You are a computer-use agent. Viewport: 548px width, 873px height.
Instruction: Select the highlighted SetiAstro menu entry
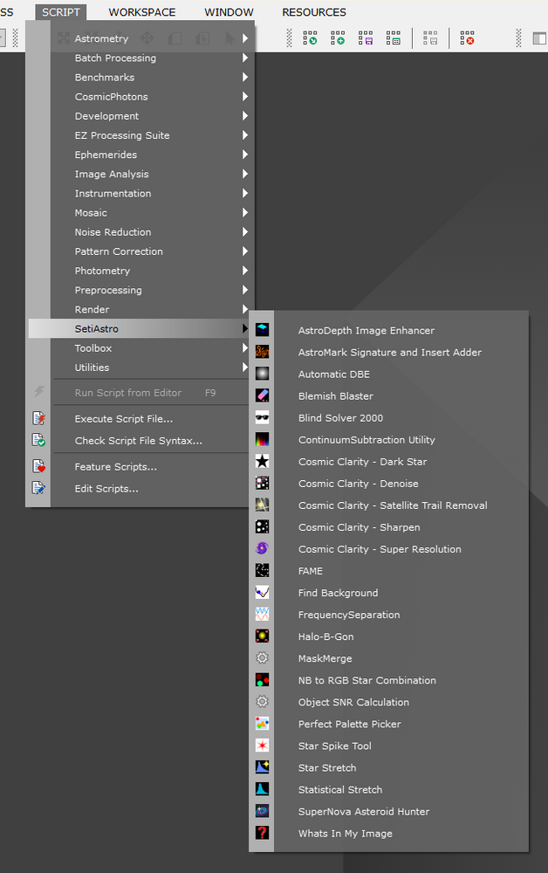(x=139, y=328)
